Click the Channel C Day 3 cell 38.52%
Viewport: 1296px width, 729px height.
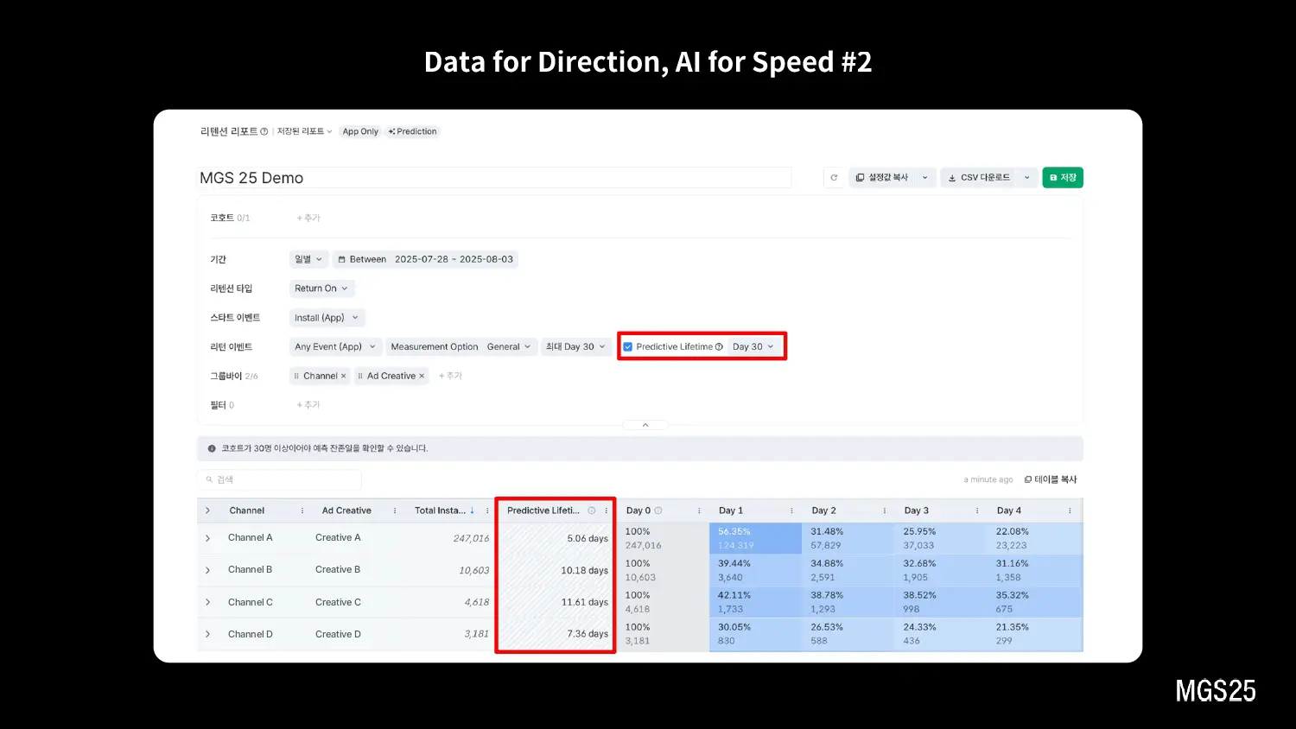click(941, 603)
